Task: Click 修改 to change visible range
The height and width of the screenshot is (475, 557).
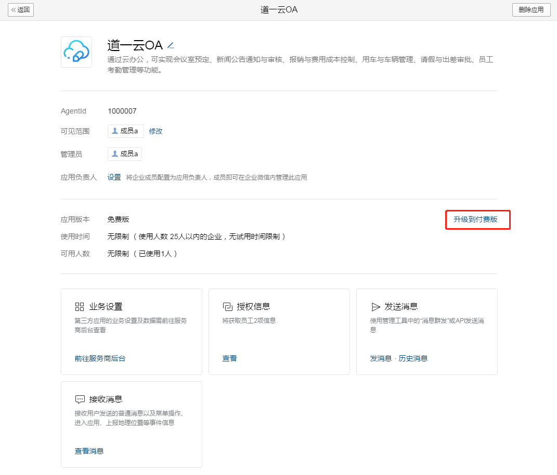Action: click(156, 131)
